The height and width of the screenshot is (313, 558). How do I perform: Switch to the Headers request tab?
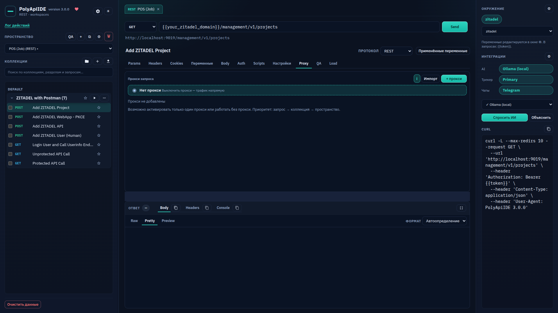(155, 63)
